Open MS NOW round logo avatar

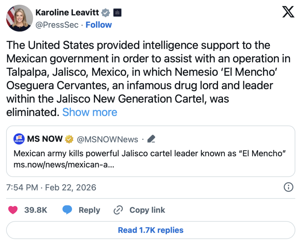click(x=19, y=139)
